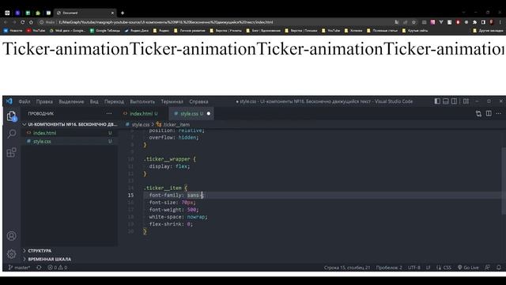Select style.css in Explorer tree
Viewport: 506px width, 285px height.
(70, 142)
